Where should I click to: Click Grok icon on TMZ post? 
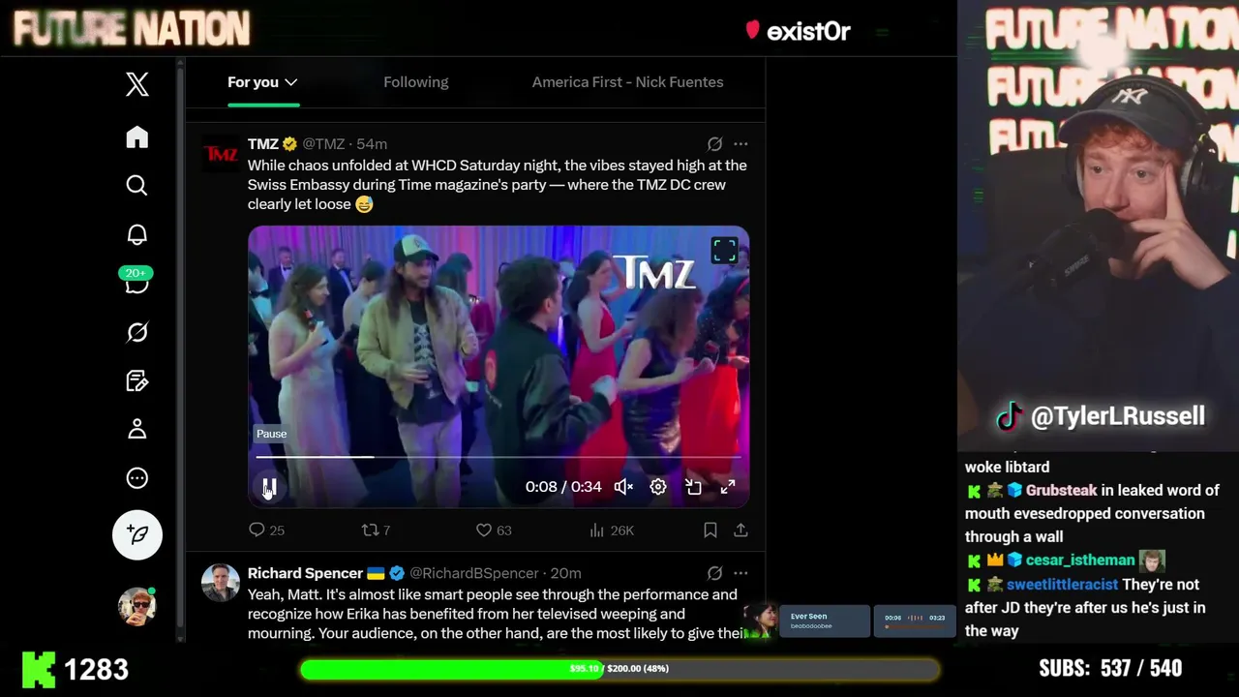tap(714, 143)
